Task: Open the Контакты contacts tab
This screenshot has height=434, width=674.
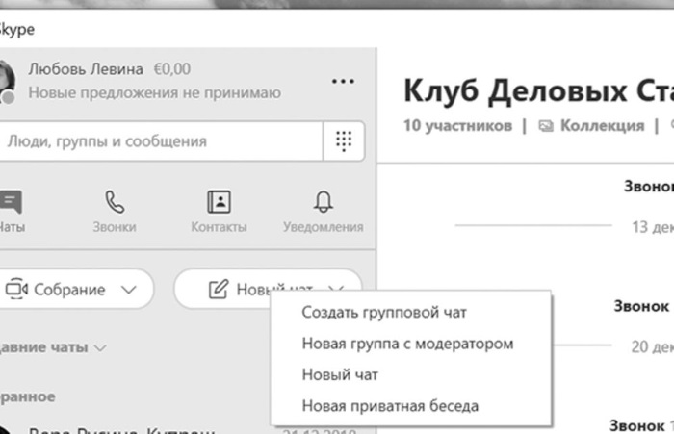Action: 219,211
